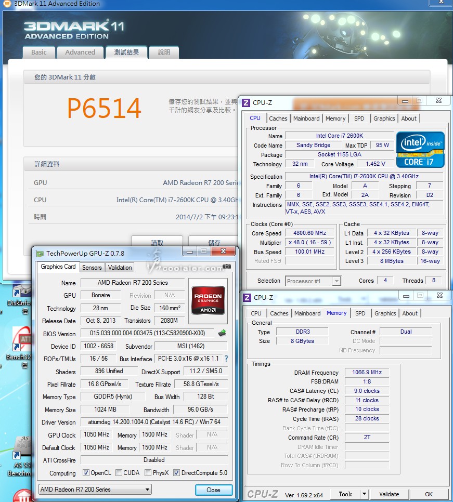Open CPU tab in lower CPU-Z window
This screenshot has width=453, height=502.
click(x=256, y=314)
